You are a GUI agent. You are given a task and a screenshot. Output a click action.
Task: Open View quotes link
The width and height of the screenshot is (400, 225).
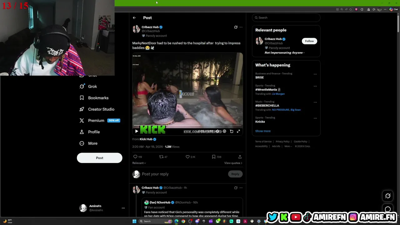click(x=233, y=163)
